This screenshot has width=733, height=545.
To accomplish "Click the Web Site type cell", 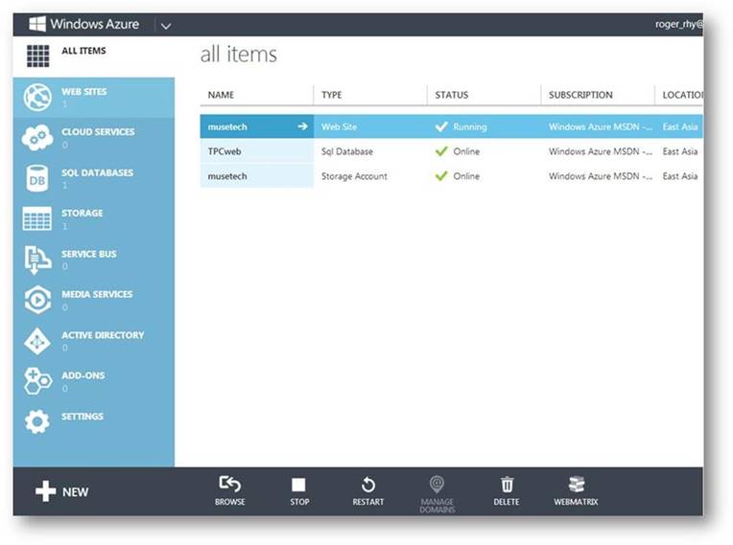I will [339, 126].
